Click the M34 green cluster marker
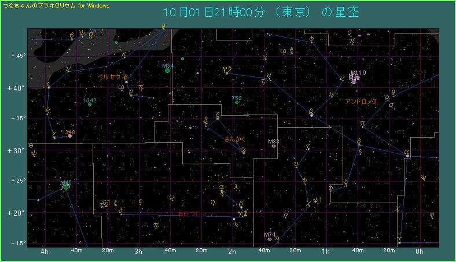 coord(168,71)
